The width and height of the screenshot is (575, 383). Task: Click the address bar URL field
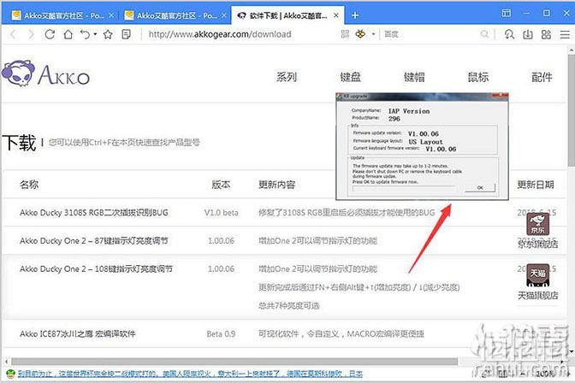220,34
